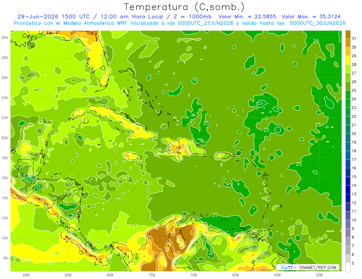The height and width of the screenshot is (279, 362).
Task: Click the initialization time "0000UTC_27JUN2026"
Action: pyautogui.click(x=205, y=23)
